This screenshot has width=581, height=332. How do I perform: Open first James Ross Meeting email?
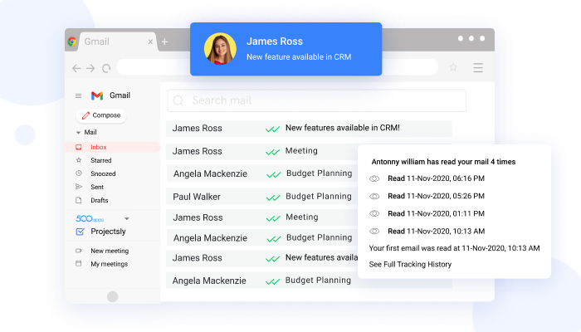pos(261,152)
